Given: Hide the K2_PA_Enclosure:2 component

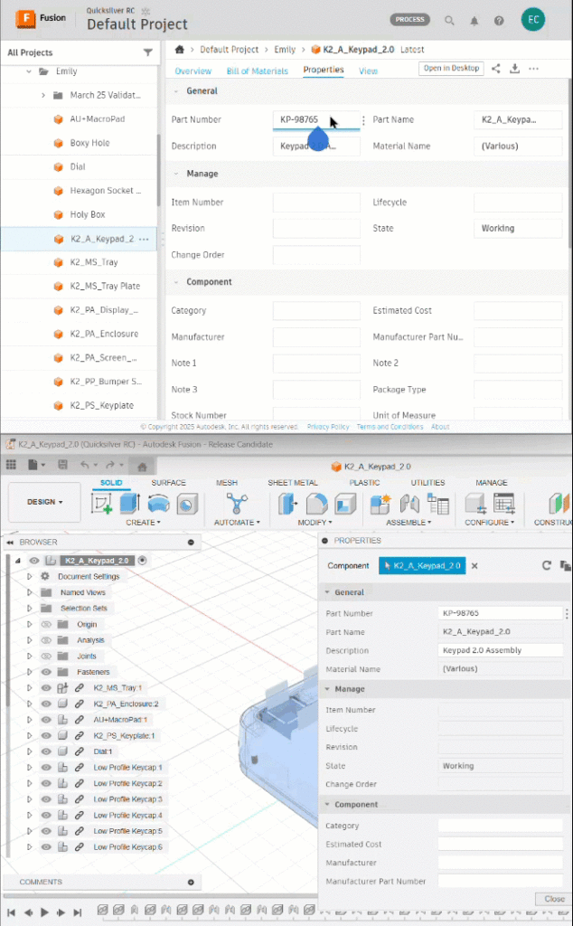Looking at the screenshot, I should pyautogui.click(x=46, y=704).
